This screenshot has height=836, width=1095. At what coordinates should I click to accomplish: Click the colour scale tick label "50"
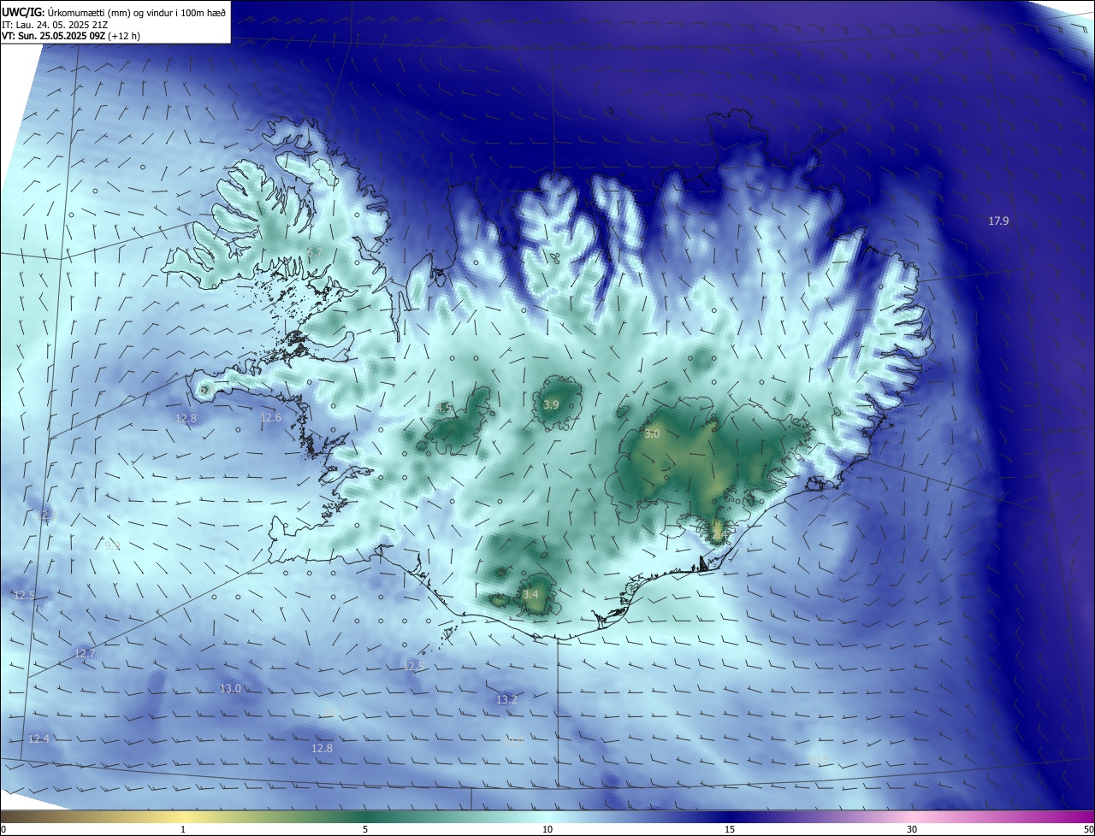pyautogui.click(x=1088, y=830)
